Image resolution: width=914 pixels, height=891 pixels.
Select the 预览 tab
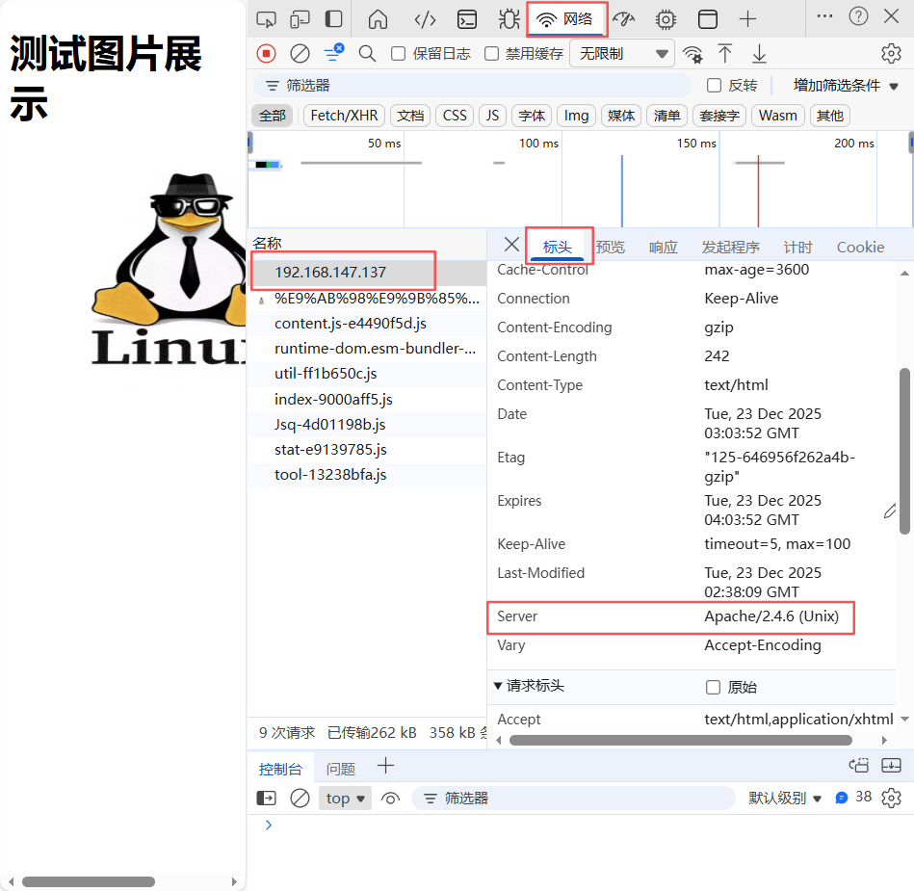point(610,248)
